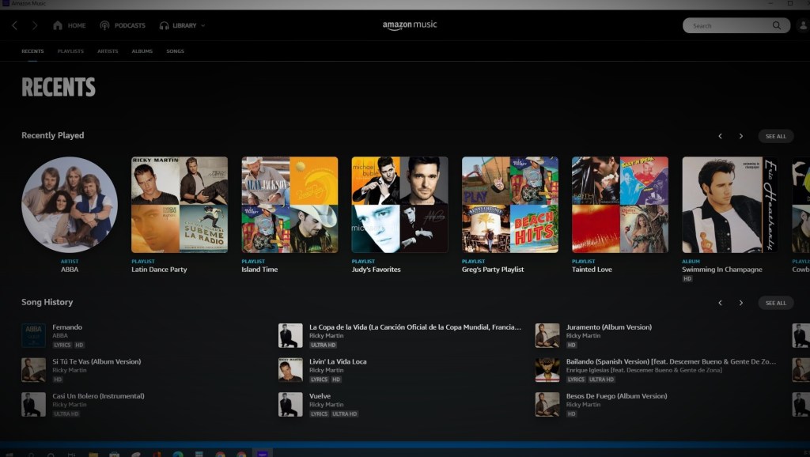This screenshot has width=810, height=457.
Task: Open the user profile icon
Action: click(x=803, y=25)
